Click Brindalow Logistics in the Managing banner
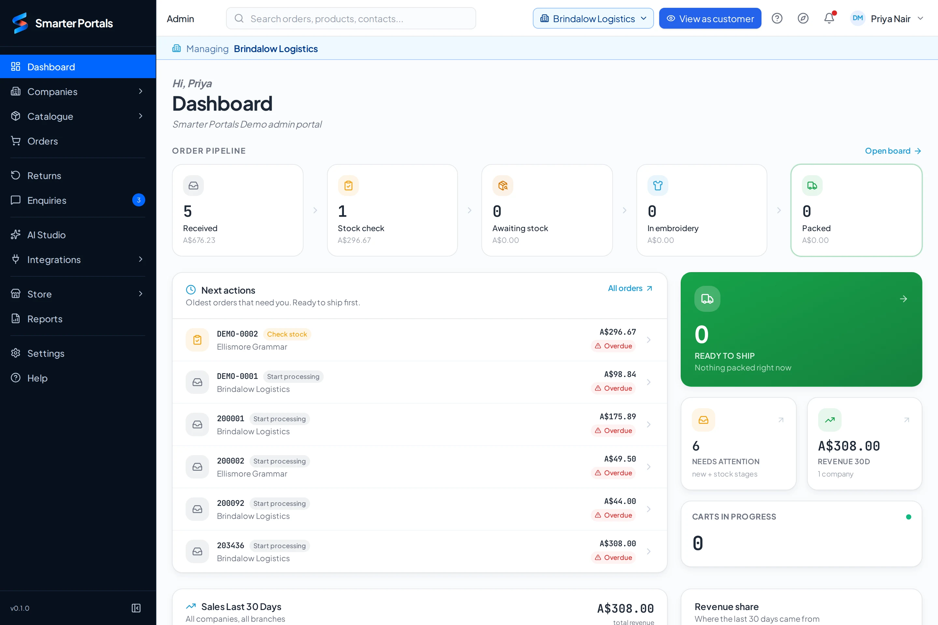The width and height of the screenshot is (938, 625). tap(276, 49)
